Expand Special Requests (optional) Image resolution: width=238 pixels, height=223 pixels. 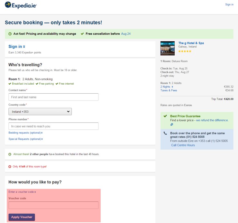click(x=25, y=139)
